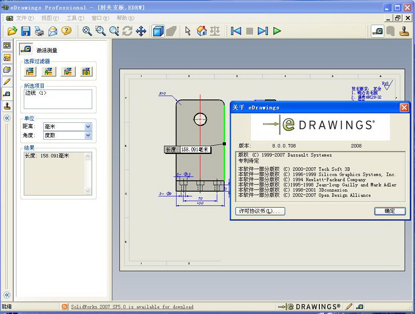
Task: Select the Pan move-arrows tool
Action: [x=141, y=31]
